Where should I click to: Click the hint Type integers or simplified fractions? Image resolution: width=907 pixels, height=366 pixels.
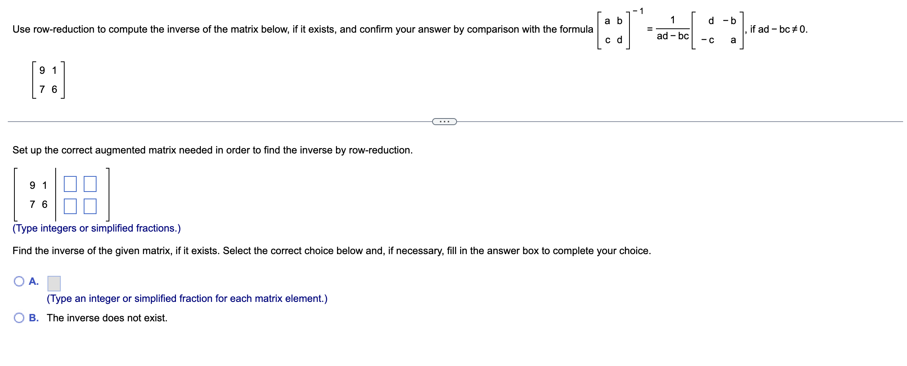(96, 228)
